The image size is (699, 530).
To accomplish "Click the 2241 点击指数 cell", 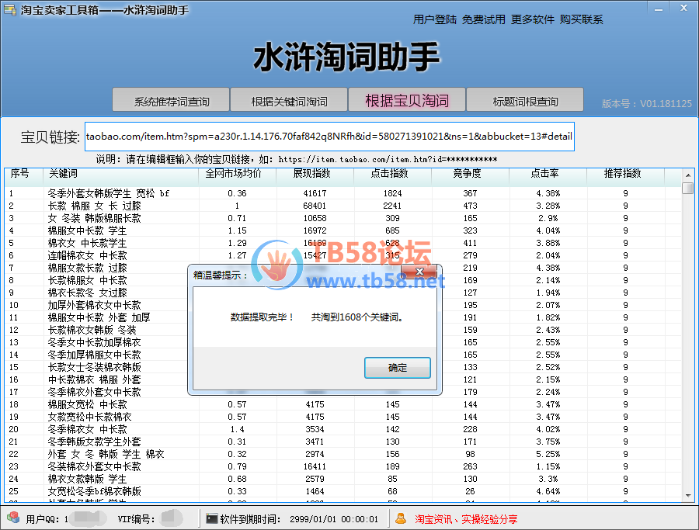I will click(392, 206).
